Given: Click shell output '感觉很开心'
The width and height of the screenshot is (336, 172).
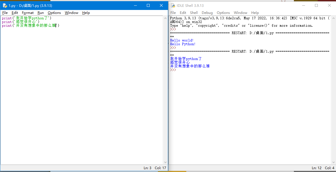Looking at the screenshot, I should [x=180, y=62].
